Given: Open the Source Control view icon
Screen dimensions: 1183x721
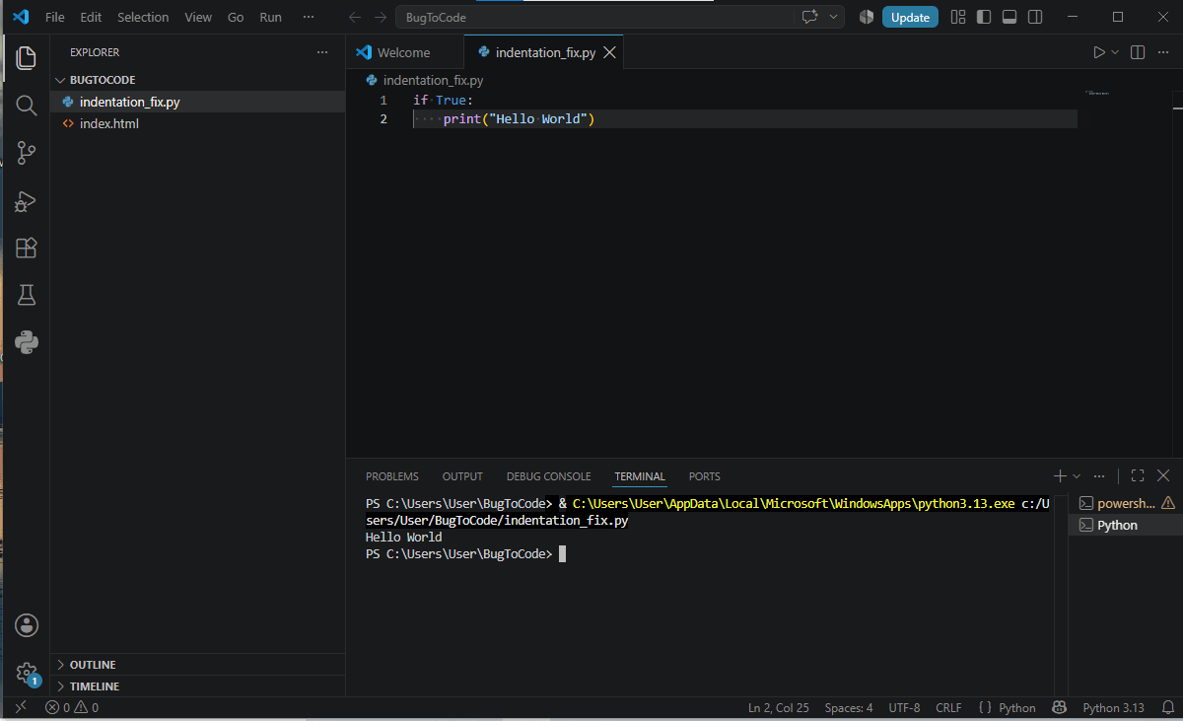Looking at the screenshot, I should (x=27, y=153).
